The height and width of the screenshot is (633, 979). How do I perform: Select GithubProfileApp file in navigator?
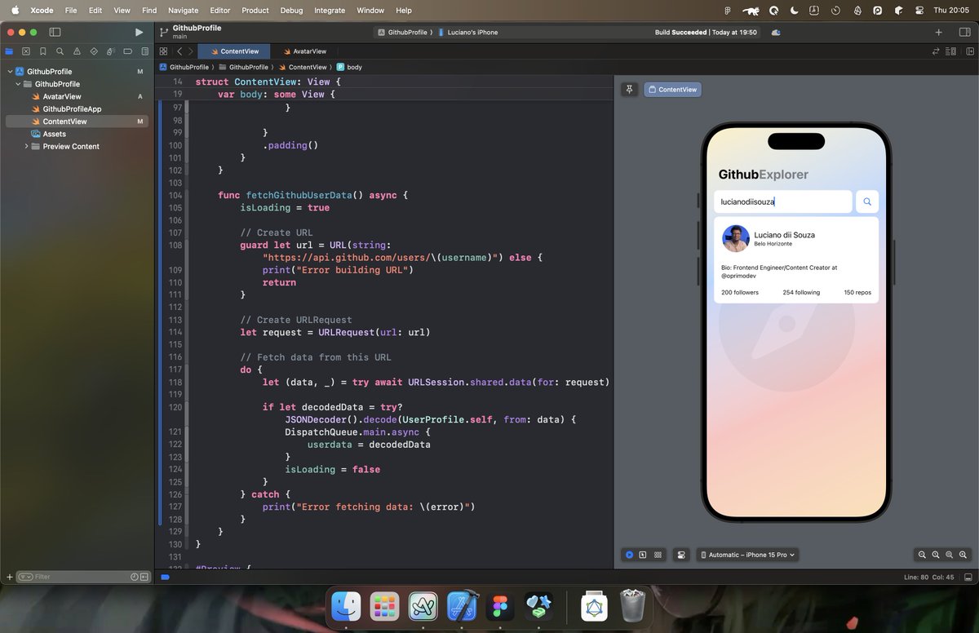(78, 108)
